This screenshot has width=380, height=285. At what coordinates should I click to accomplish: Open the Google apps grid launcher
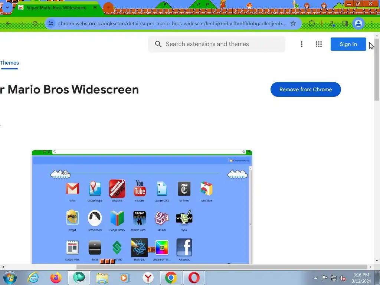(319, 44)
